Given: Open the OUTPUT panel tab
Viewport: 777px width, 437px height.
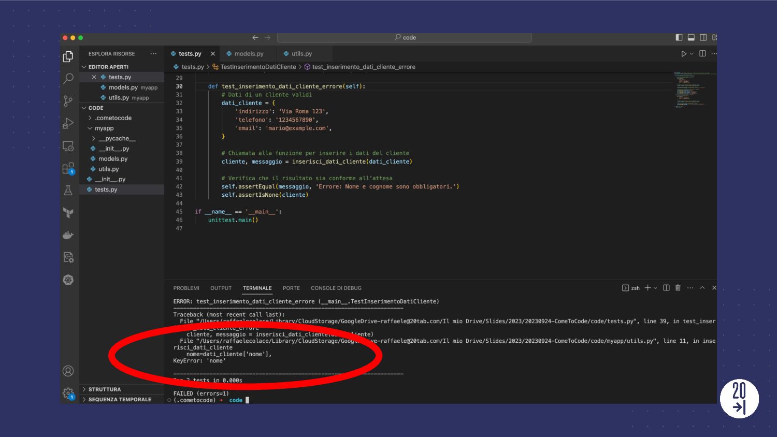Looking at the screenshot, I should point(221,288).
